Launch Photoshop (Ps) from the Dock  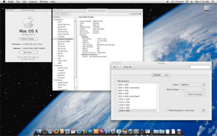click(90, 131)
